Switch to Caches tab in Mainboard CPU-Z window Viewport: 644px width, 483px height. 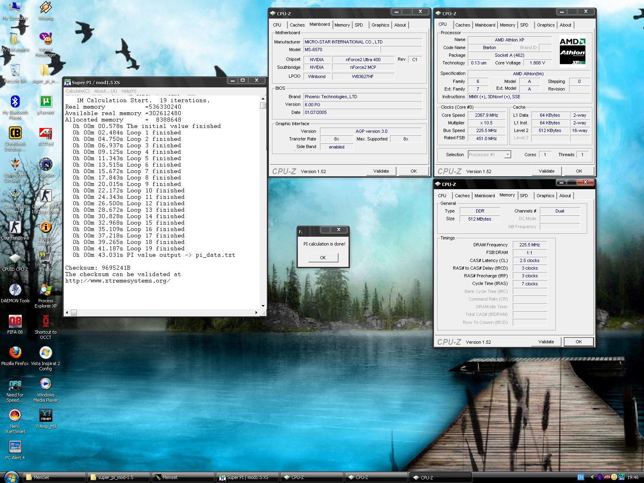click(x=297, y=25)
